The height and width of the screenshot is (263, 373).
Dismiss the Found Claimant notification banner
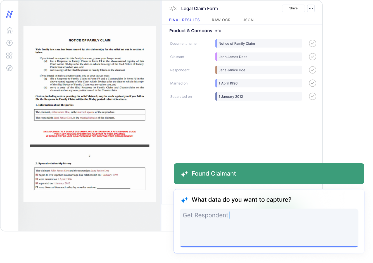(269, 174)
